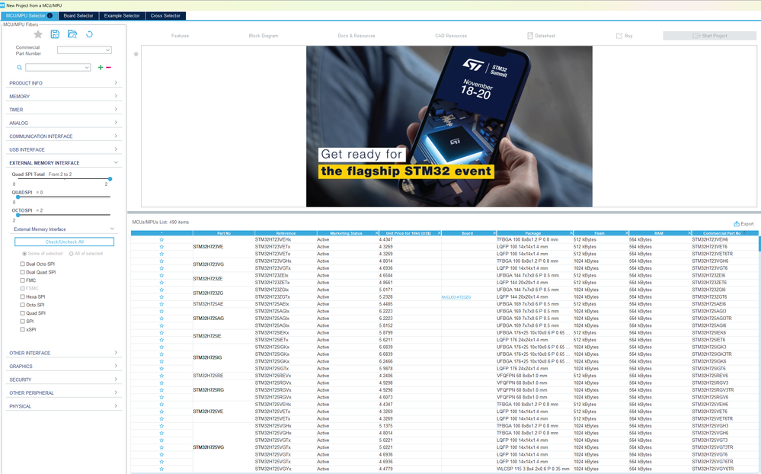Click the info icon on the MCU/MPU Selector tab

(50, 15)
